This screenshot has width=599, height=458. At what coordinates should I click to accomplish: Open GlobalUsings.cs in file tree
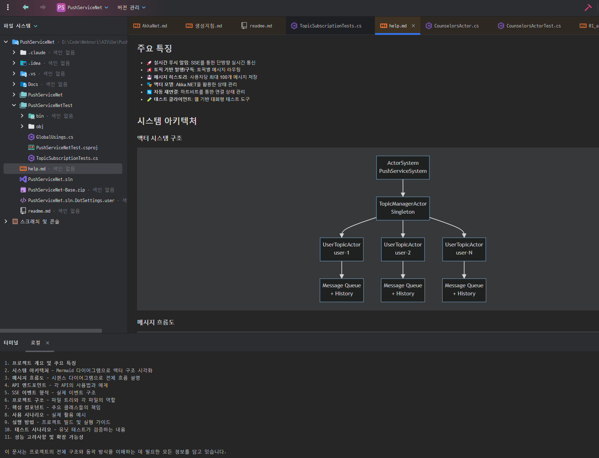54,137
